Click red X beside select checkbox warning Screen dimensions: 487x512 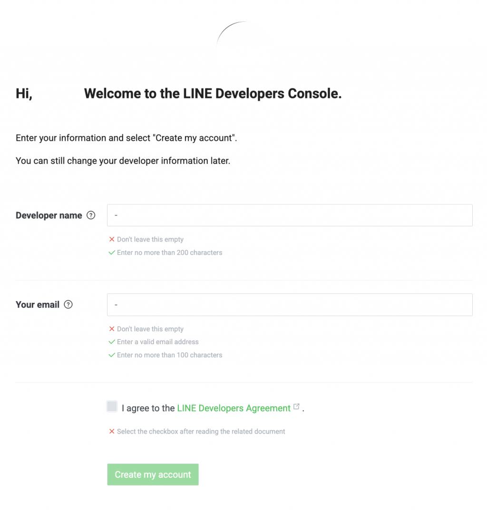[112, 432]
